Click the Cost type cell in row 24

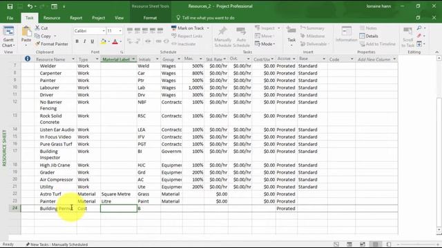88,208
